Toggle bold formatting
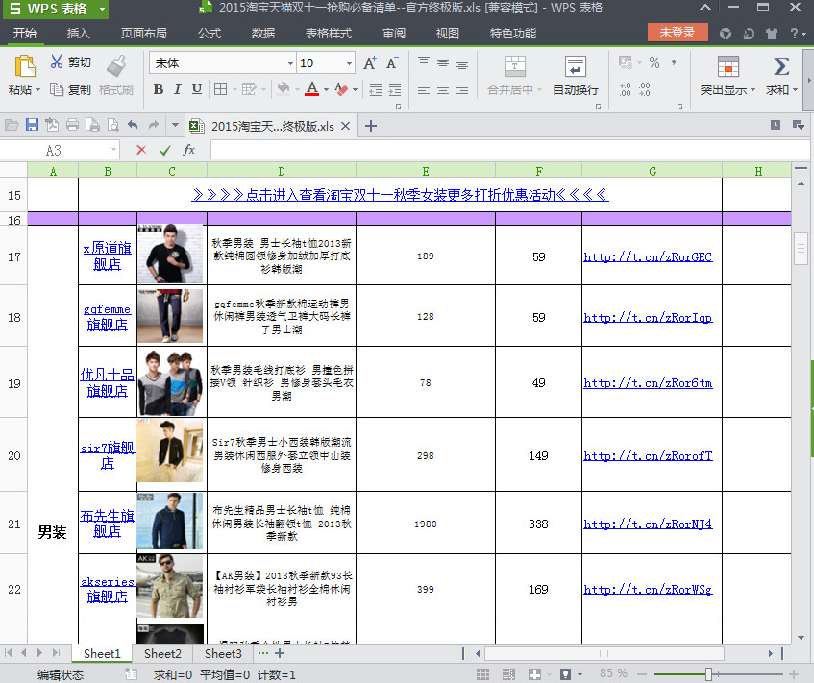The height and width of the screenshot is (683, 814). pos(158,89)
